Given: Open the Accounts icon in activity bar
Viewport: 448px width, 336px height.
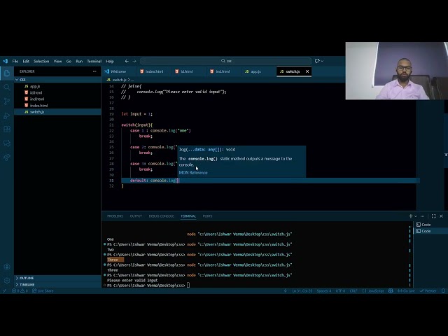Looking at the screenshot, I should click(7, 267).
